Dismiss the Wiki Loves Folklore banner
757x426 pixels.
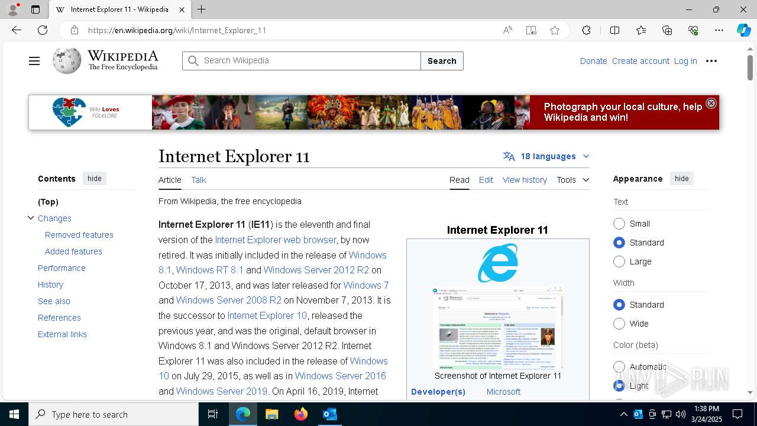point(711,103)
